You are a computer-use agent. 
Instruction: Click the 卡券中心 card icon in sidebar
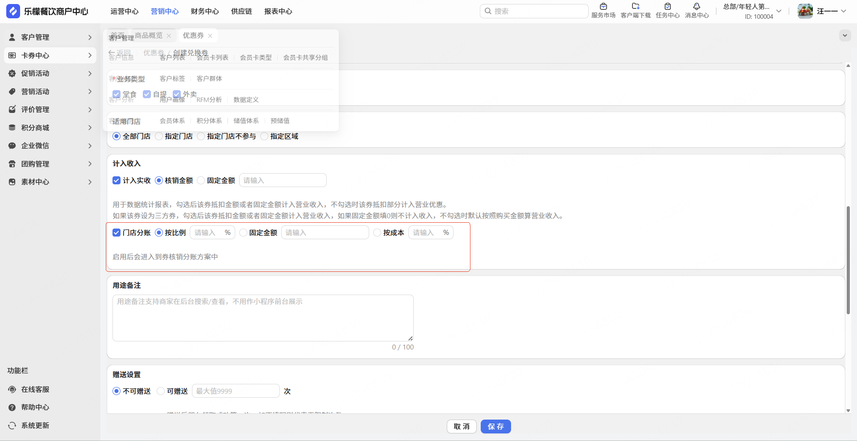(12, 55)
